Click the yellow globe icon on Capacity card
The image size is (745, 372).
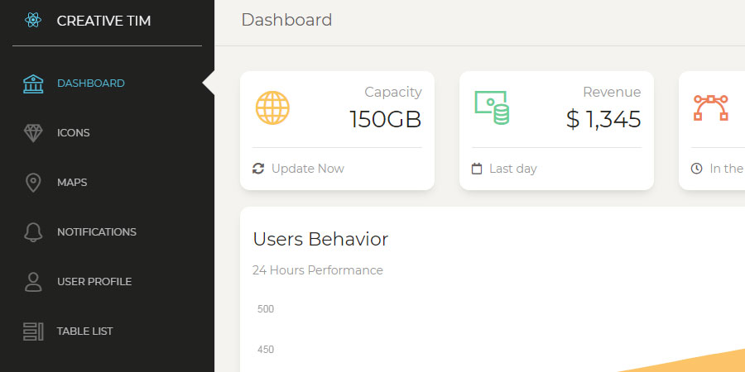[x=272, y=107]
